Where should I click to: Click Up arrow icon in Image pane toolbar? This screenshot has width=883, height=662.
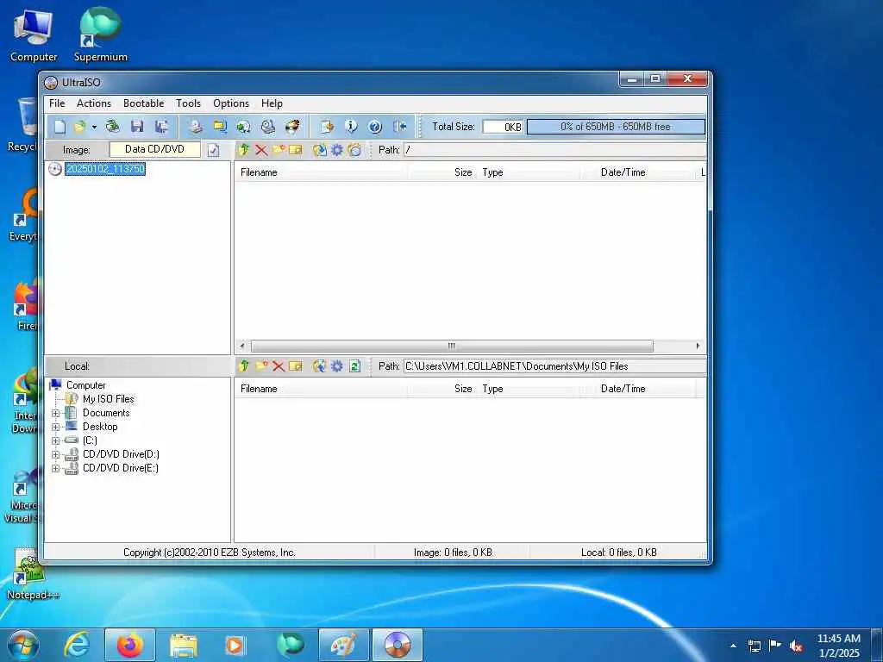[x=244, y=150]
